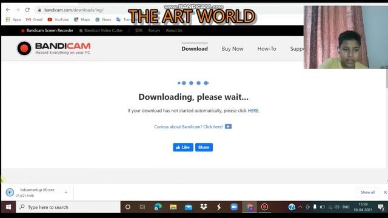
Task: Click the Bandicam logo
Action: point(54,48)
